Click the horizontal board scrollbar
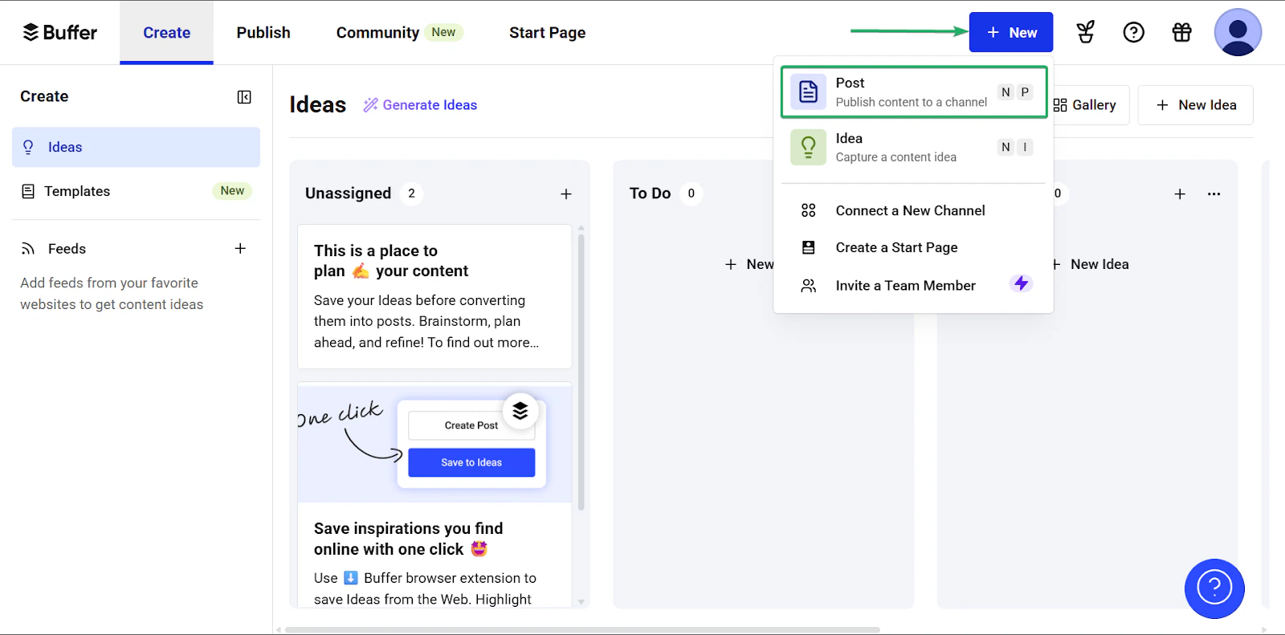Image resolution: width=1285 pixels, height=635 pixels. pyautogui.click(x=582, y=630)
